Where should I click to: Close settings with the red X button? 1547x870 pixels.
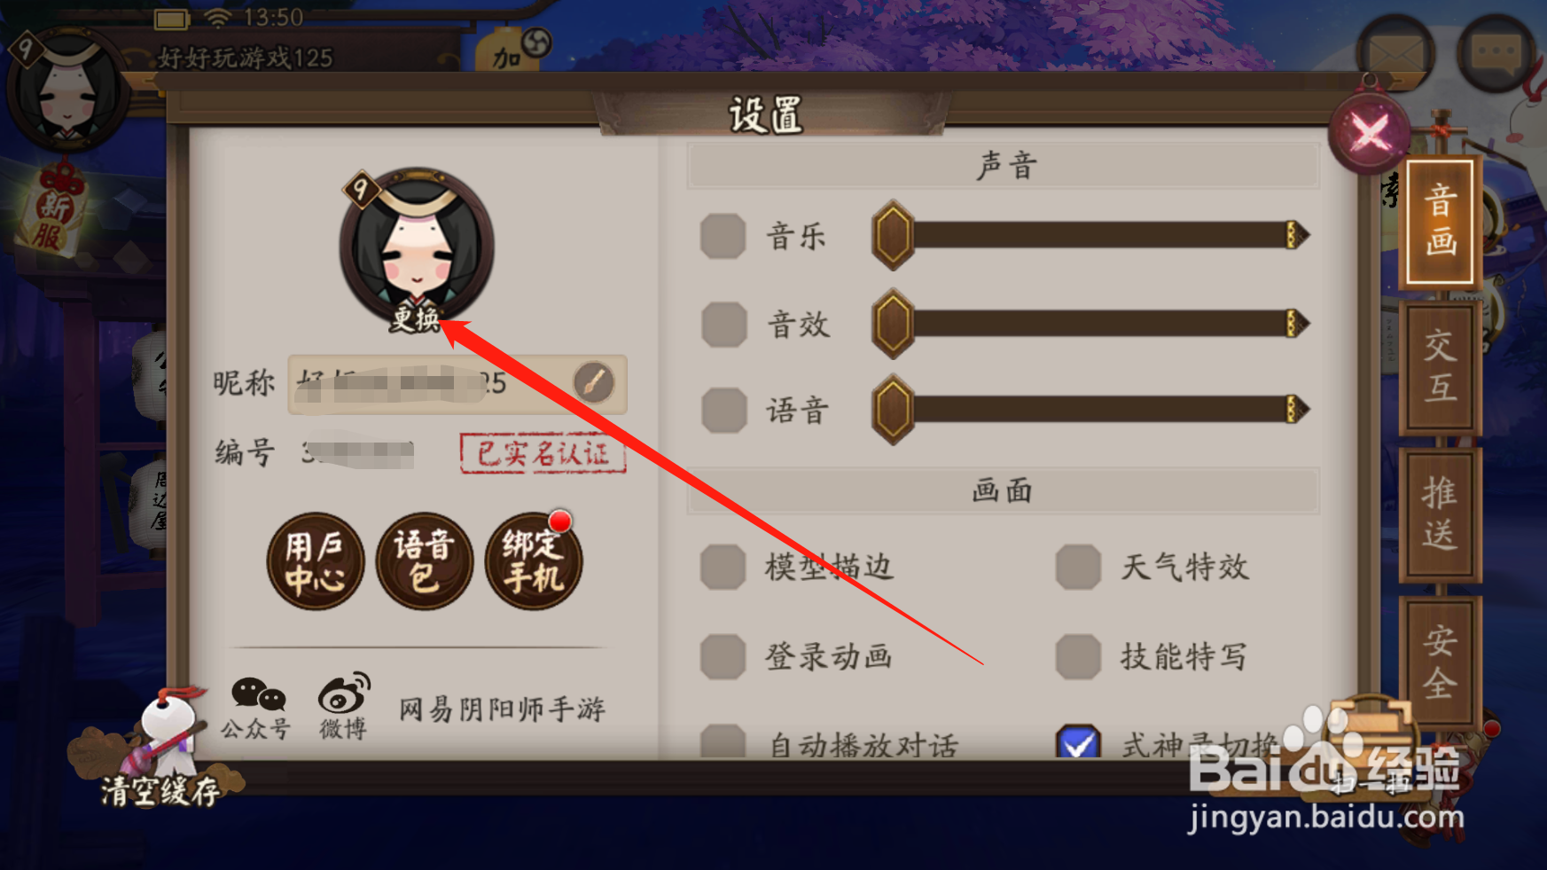tap(1370, 134)
